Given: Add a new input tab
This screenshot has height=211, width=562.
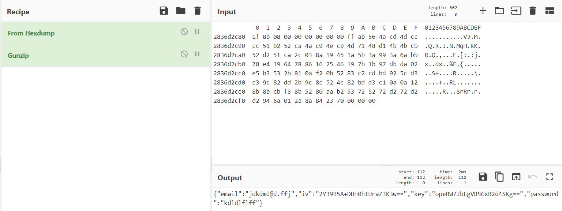Looking at the screenshot, I should point(483,11).
